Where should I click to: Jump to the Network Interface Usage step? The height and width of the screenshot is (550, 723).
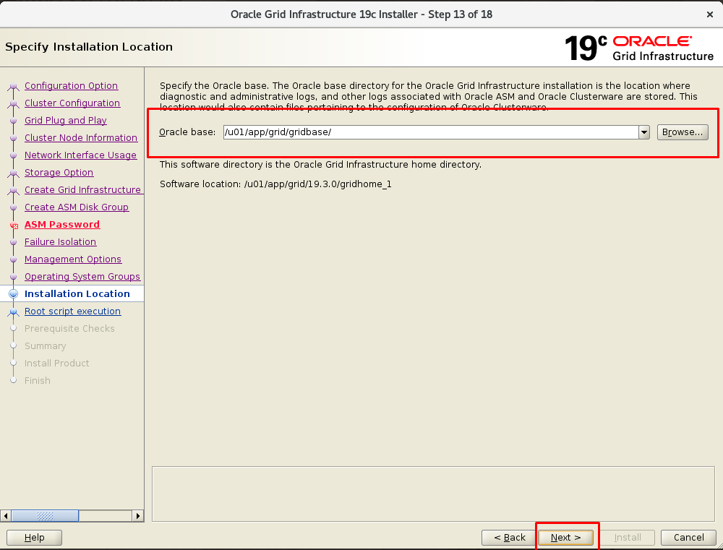80,155
